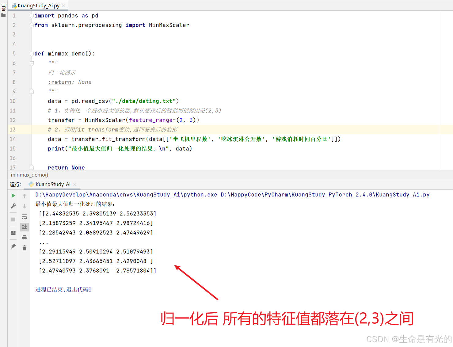
Task: Click output row starting with 2.28542943
Action: (96, 233)
